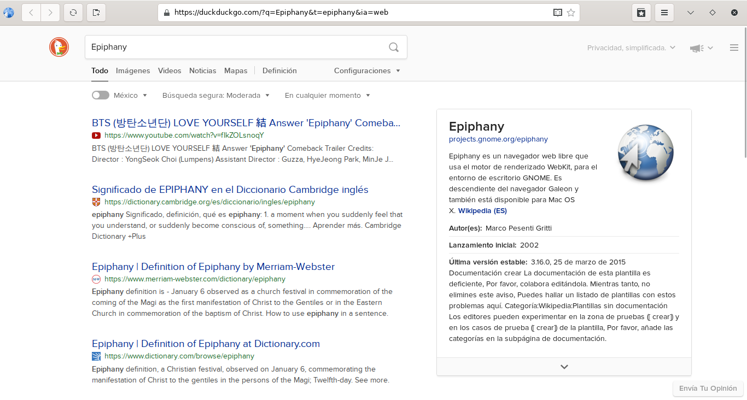
Task: Click the padlock icon in the address bar
Action: 166,12
